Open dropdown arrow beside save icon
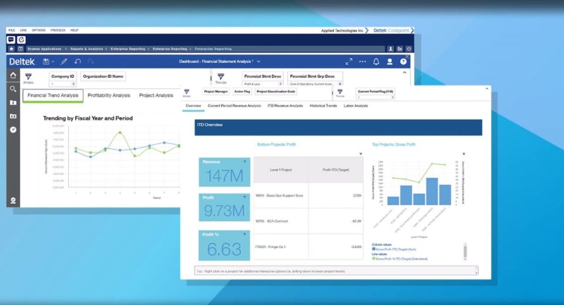 [x=53, y=62]
